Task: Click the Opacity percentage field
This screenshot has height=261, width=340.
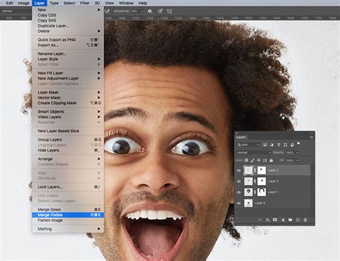Action: point(291,153)
